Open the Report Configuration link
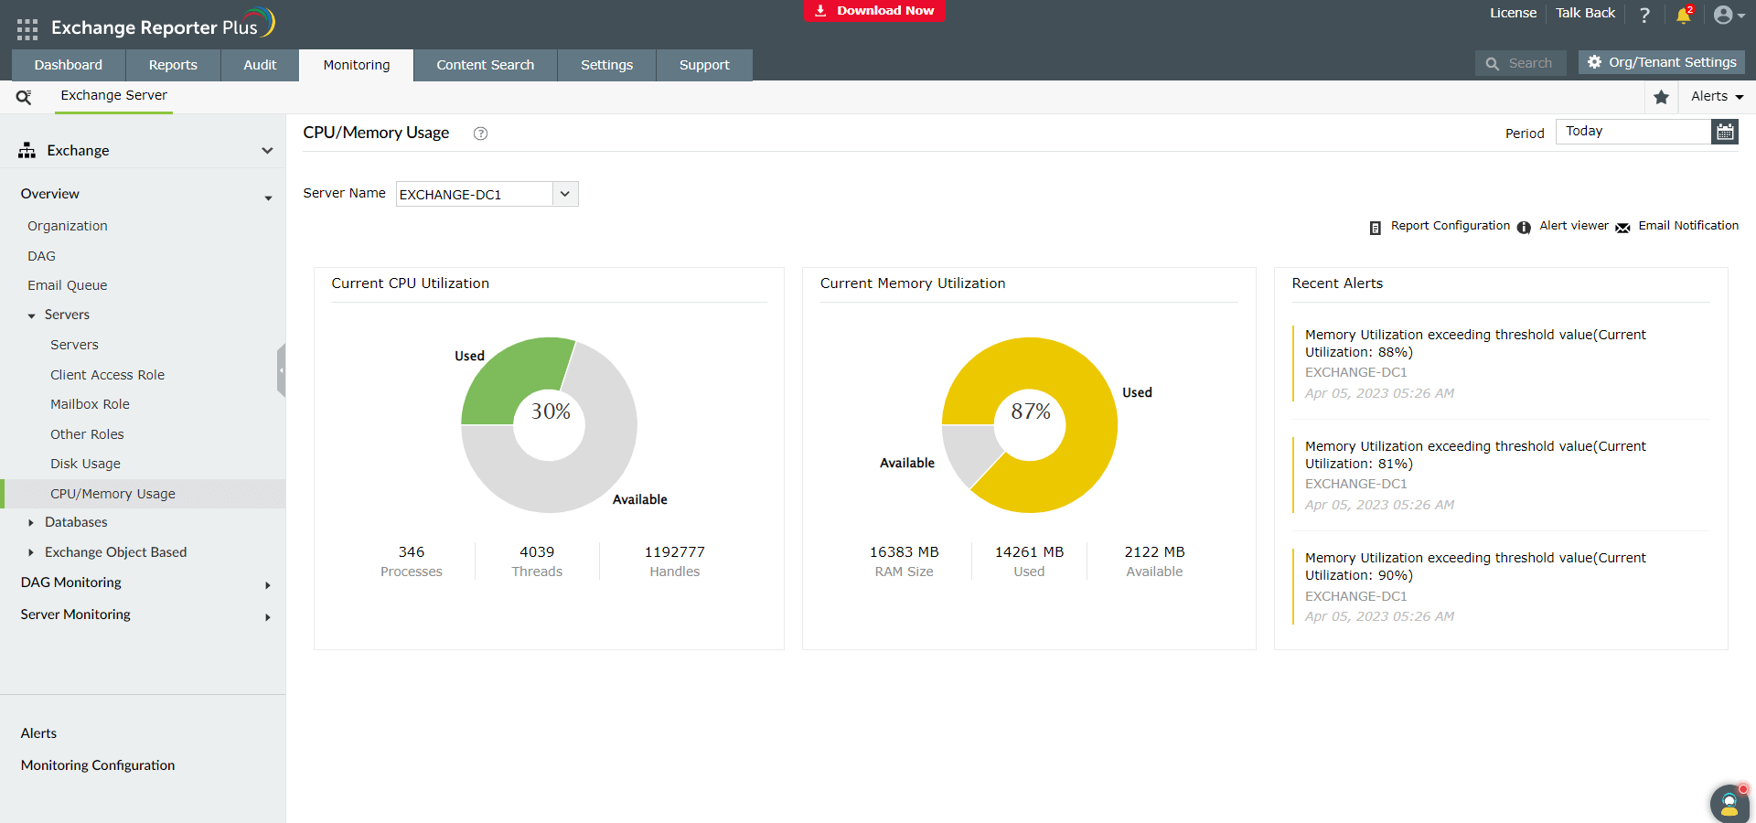 click(1451, 226)
